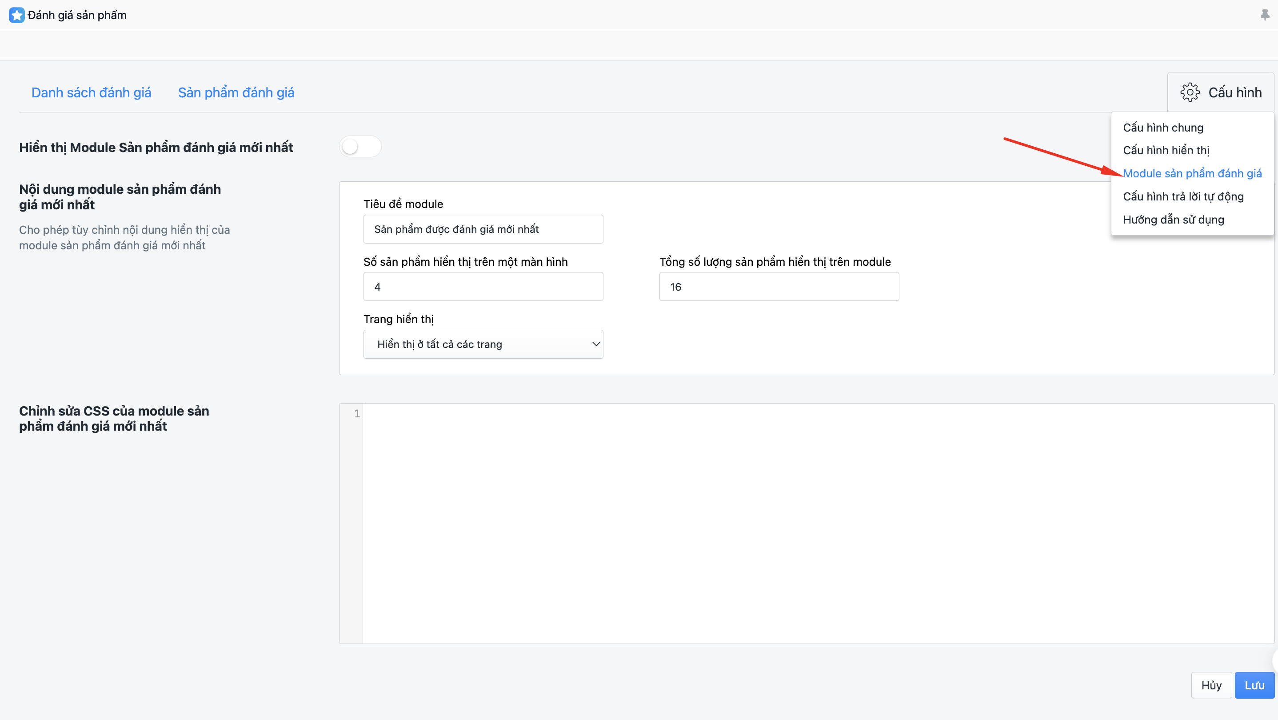Viewport: 1278px width, 720px height.
Task: Switch to Danh sách đánh giá tab
Action: tap(91, 92)
